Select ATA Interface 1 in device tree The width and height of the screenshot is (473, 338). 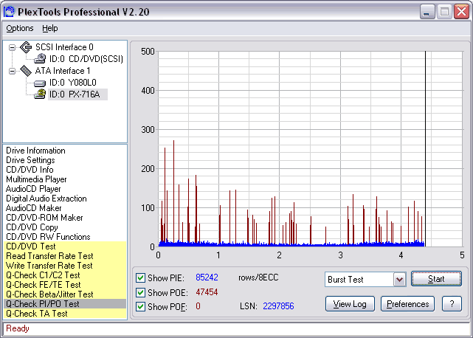click(63, 71)
